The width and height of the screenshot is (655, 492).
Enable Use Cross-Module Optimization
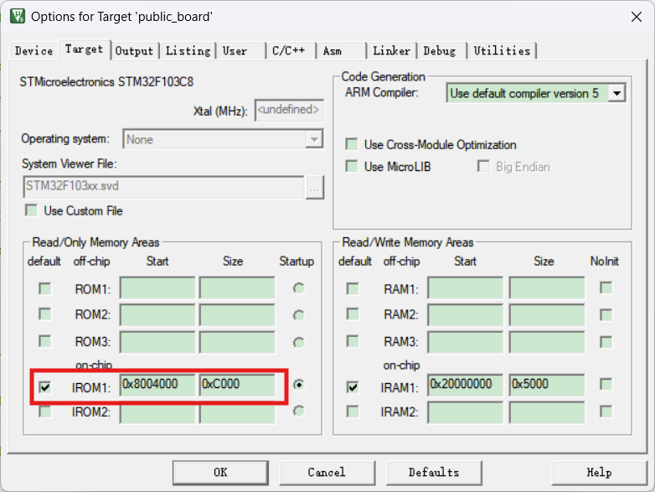click(352, 145)
